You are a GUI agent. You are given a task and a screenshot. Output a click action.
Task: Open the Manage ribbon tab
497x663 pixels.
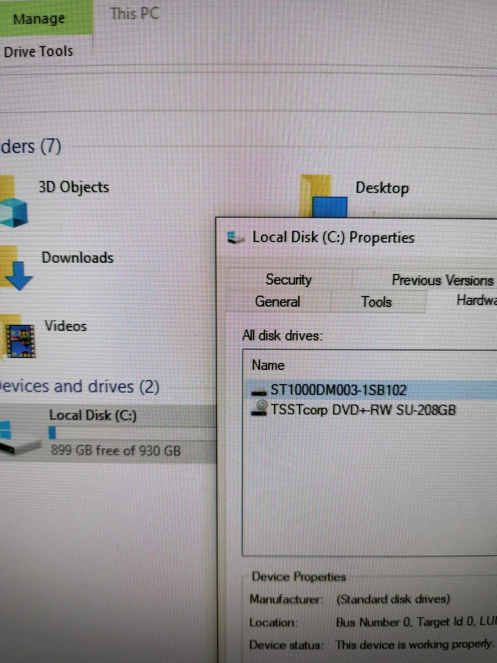point(39,19)
